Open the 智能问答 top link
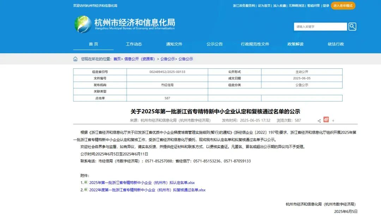Viewport: 381px width, 221px height. click(314, 6)
